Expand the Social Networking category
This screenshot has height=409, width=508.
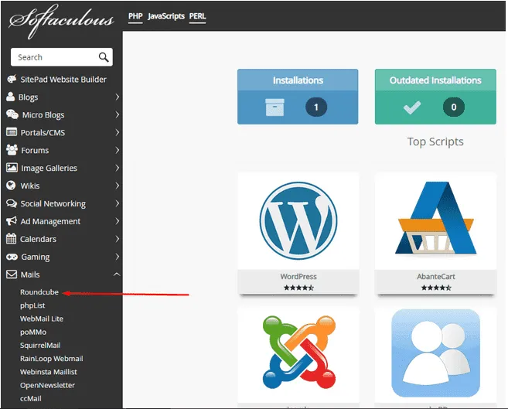pyautogui.click(x=62, y=203)
